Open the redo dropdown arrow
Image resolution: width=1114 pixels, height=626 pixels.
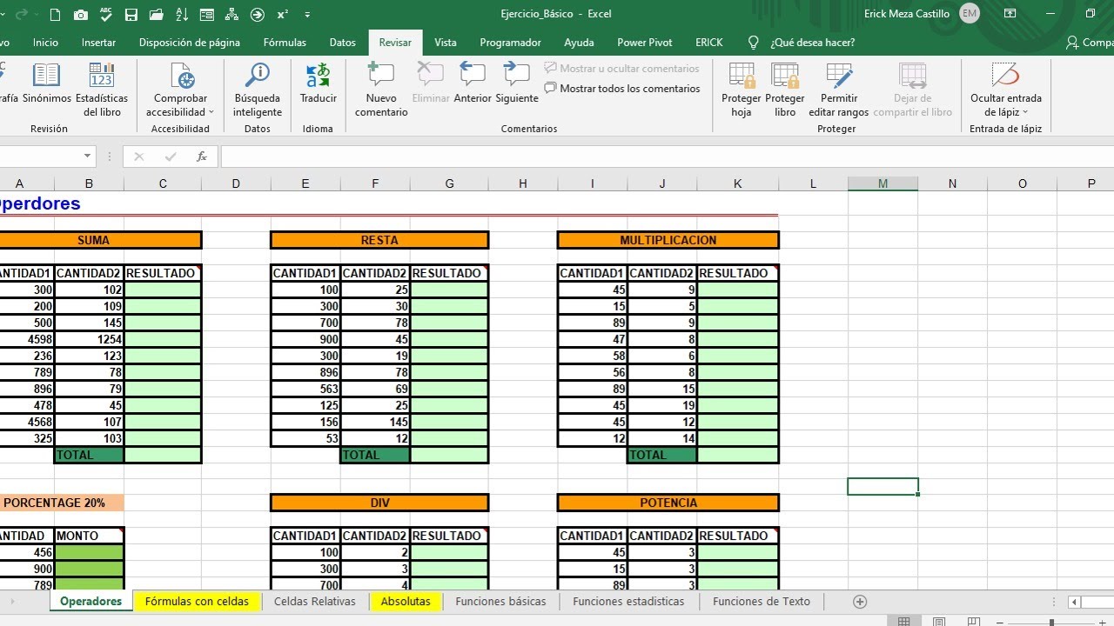[x=36, y=15]
